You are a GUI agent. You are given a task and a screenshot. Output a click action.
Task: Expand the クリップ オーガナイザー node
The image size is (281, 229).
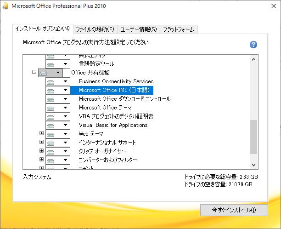(41, 150)
